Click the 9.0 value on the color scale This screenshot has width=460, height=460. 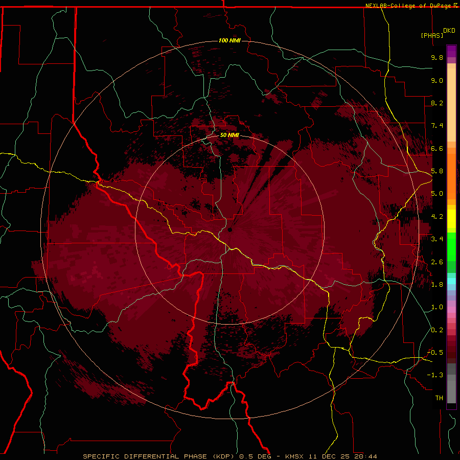437,80
